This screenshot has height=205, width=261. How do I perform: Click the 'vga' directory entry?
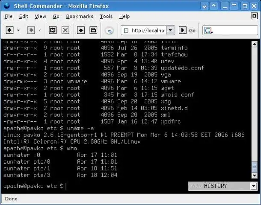(x=166, y=75)
